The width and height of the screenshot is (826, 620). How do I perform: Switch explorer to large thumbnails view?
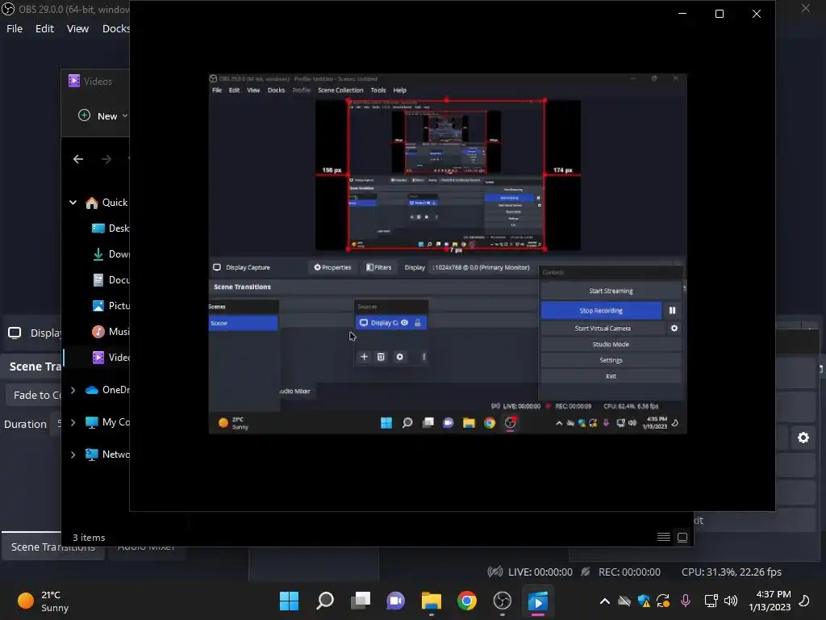[x=682, y=537]
